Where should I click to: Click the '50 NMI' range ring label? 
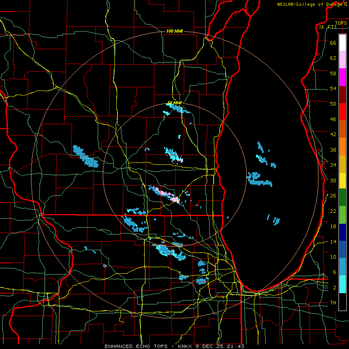[175, 103]
